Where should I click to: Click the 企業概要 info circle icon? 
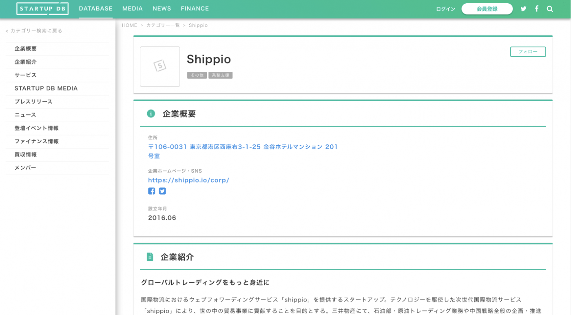151,113
